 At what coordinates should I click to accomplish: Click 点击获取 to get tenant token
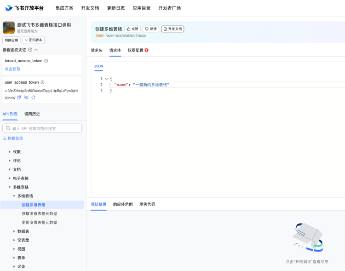pyautogui.click(x=13, y=69)
